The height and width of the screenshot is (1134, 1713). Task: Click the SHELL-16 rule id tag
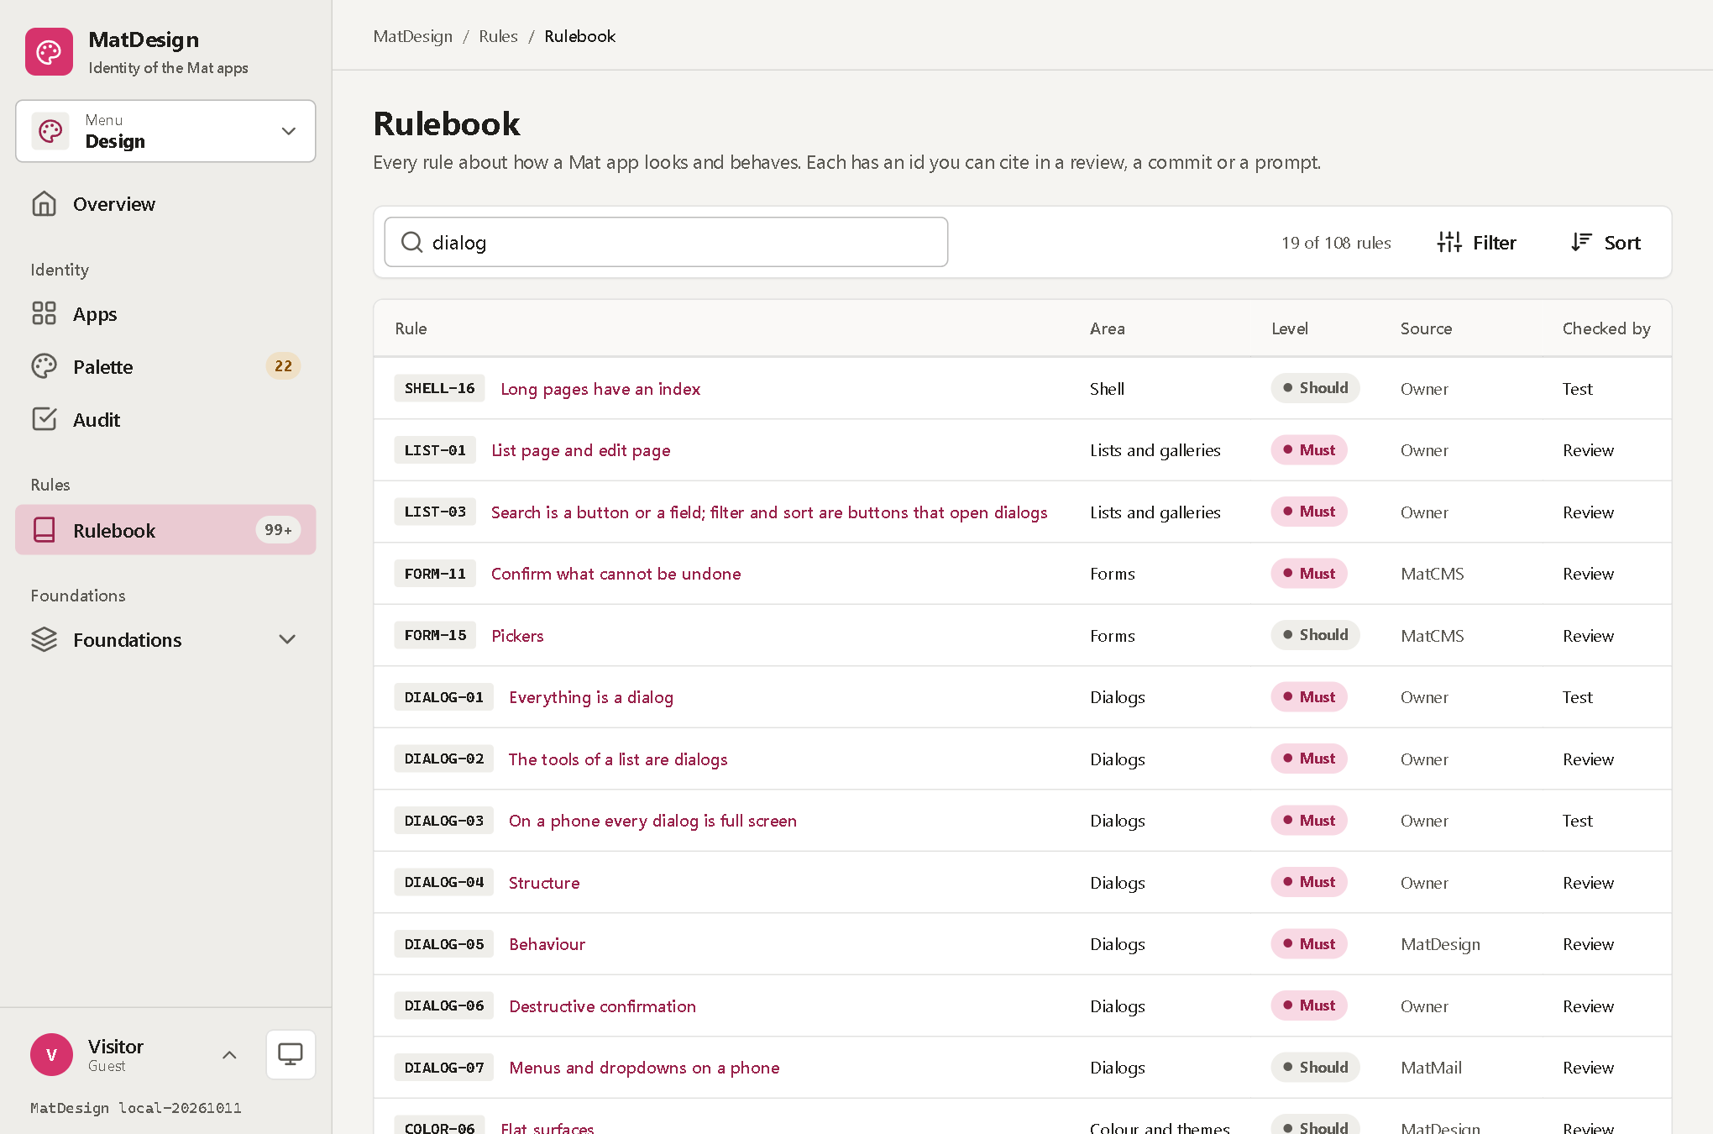point(439,388)
